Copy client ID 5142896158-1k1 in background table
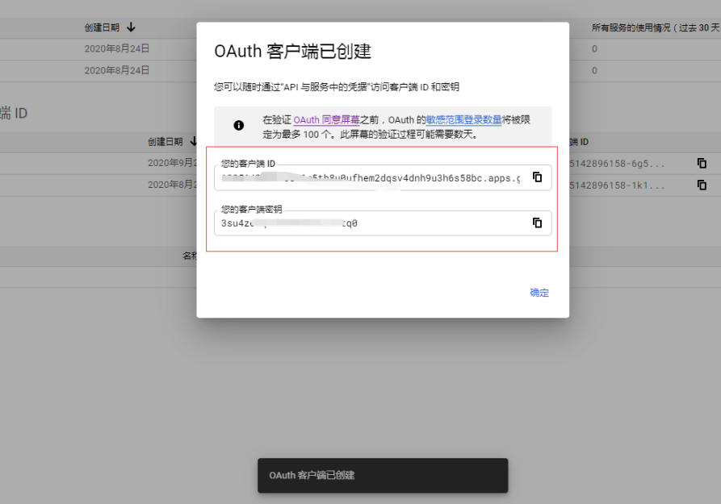Viewport: 721px width, 504px height. point(702,185)
